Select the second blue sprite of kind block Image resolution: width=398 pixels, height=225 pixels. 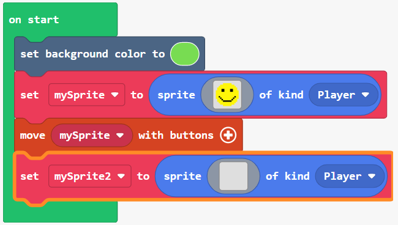pos(271,176)
